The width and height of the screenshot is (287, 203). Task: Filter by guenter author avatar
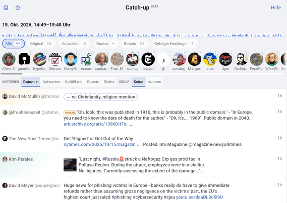24,59
